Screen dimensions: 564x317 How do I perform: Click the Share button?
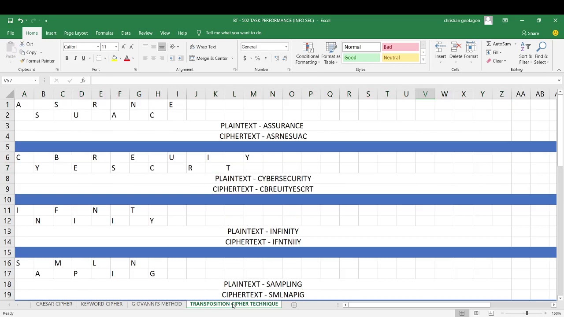[530, 33]
